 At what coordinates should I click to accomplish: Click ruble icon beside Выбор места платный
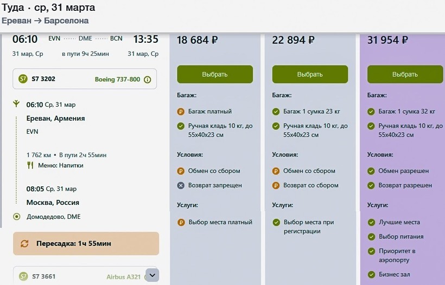(x=181, y=222)
